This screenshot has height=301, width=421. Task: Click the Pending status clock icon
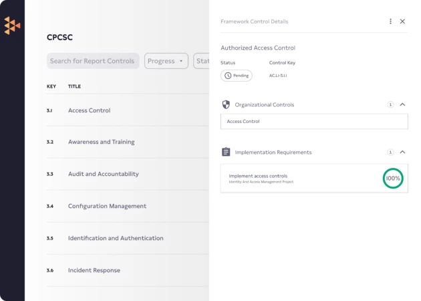click(228, 76)
